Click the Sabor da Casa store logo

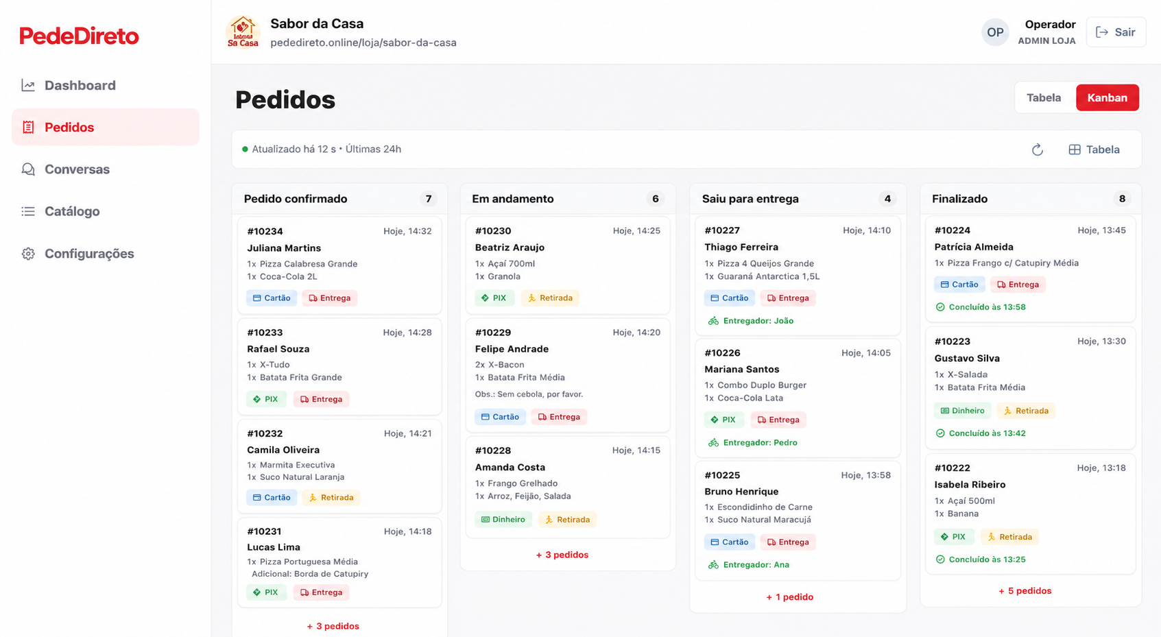tap(243, 32)
